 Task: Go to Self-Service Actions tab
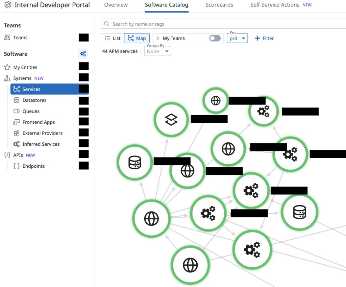point(275,5)
